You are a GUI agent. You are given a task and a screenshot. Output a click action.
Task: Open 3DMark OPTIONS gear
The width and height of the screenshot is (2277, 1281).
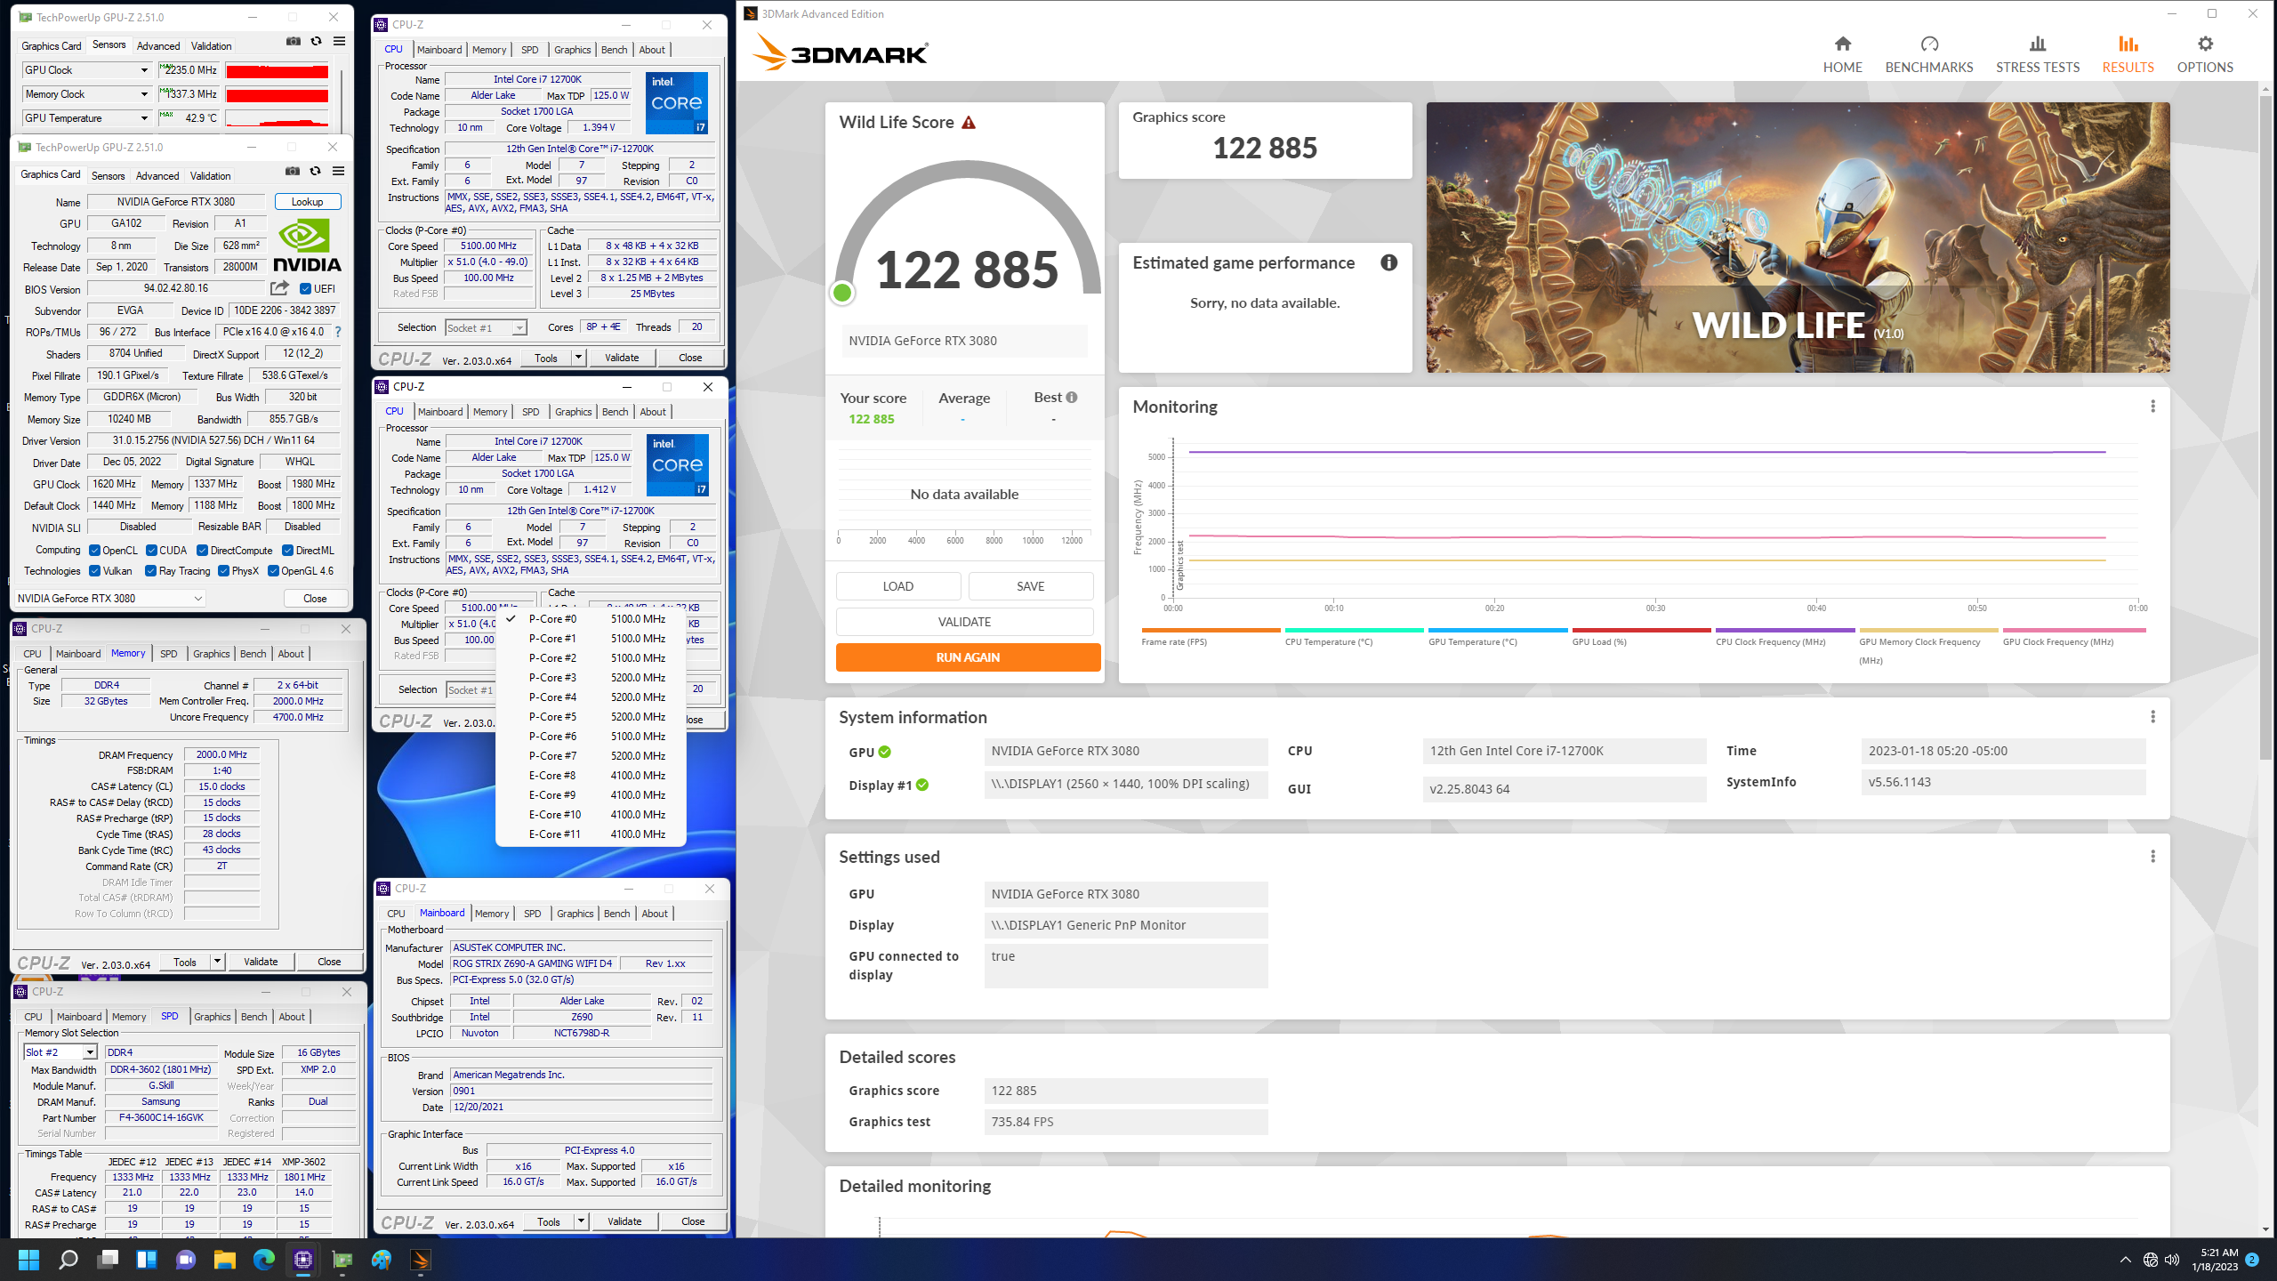[2204, 54]
